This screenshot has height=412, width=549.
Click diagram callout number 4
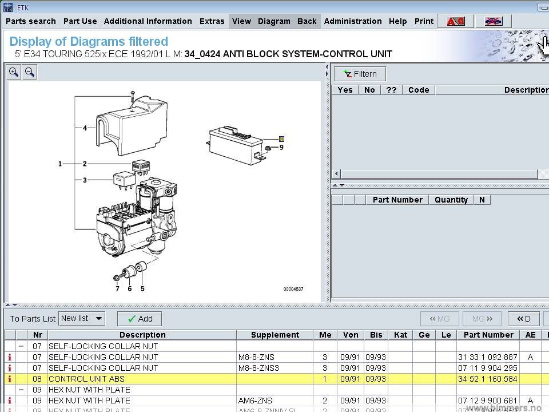[85, 128]
